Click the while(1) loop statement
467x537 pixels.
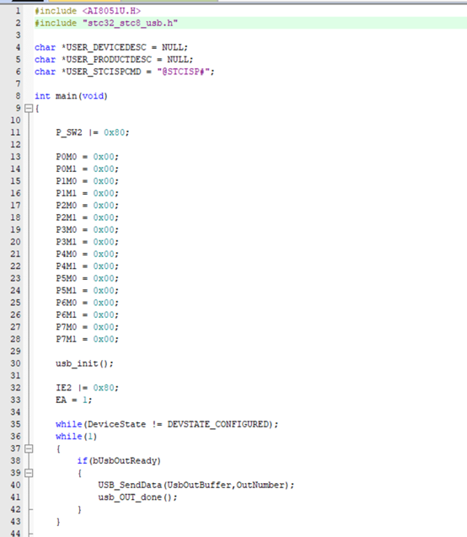click(77, 437)
